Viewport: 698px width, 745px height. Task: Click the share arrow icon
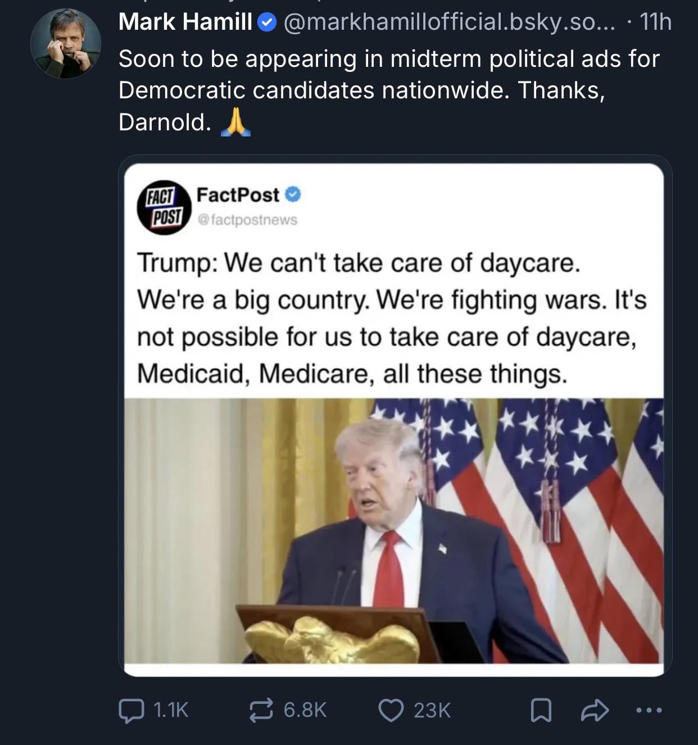pyautogui.click(x=595, y=711)
